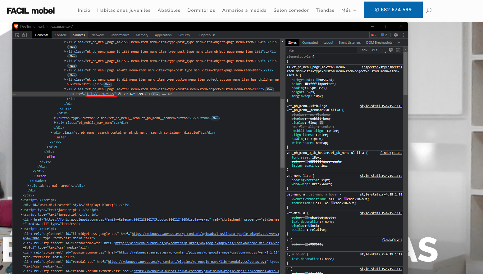Image resolution: width=483 pixels, height=274 pixels.
Task: Expand the background shorthand property triangle
Action: pos(313,80)
